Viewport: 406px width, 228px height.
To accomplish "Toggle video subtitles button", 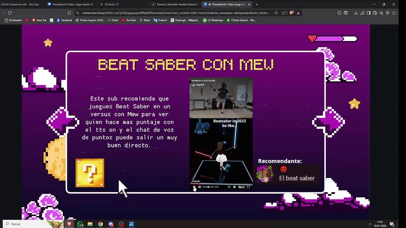I will (x=229, y=187).
